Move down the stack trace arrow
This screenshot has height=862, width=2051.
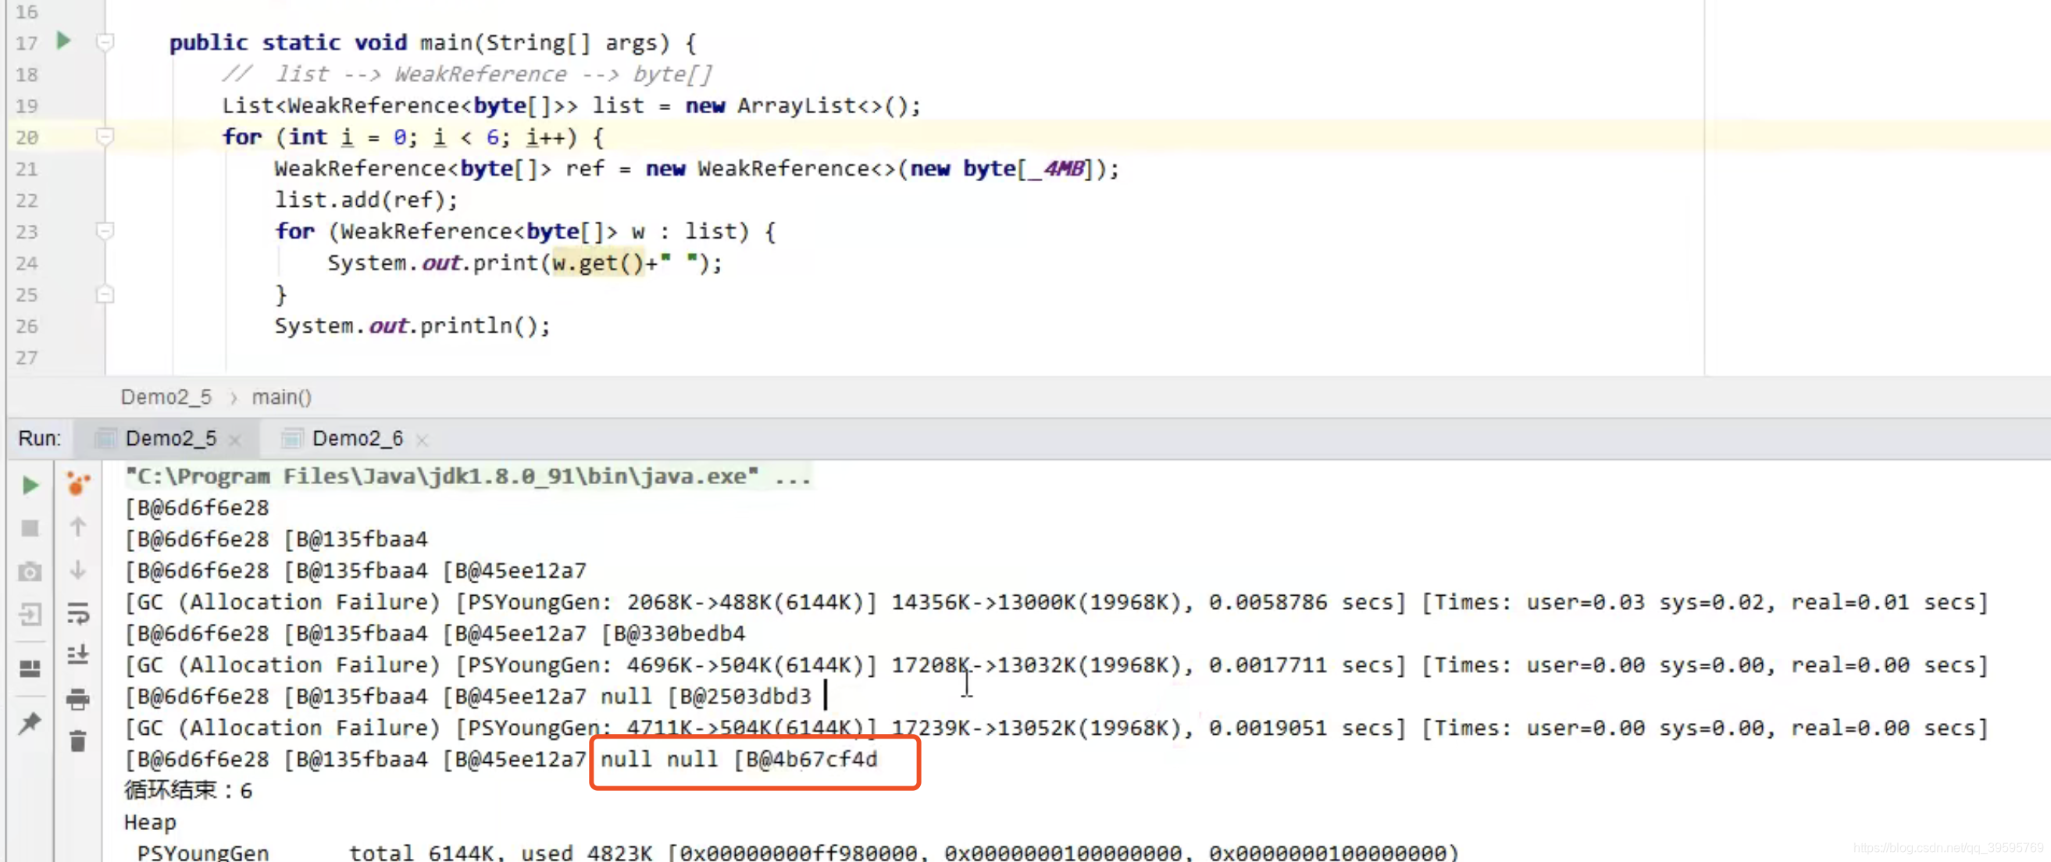coord(78,570)
